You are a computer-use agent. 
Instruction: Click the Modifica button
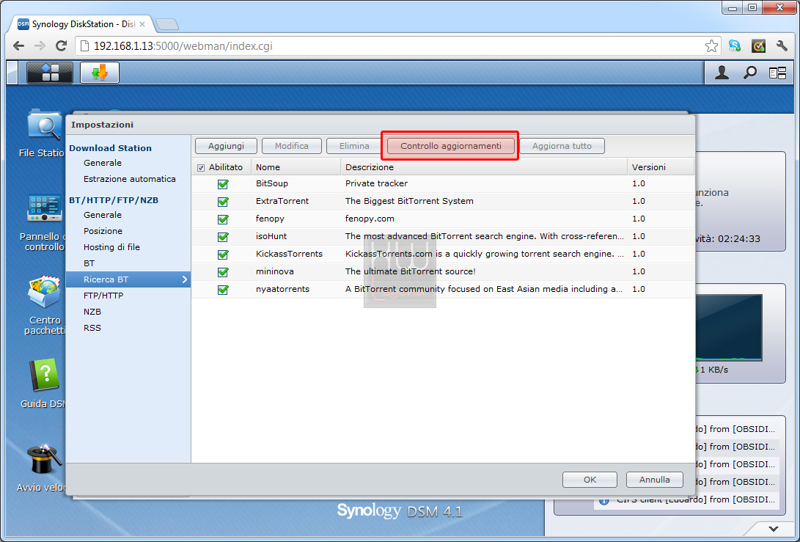coord(292,146)
